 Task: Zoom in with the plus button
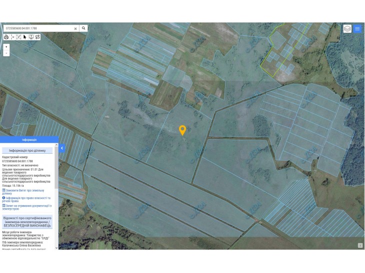pyautogui.click(x=6, y=47)
